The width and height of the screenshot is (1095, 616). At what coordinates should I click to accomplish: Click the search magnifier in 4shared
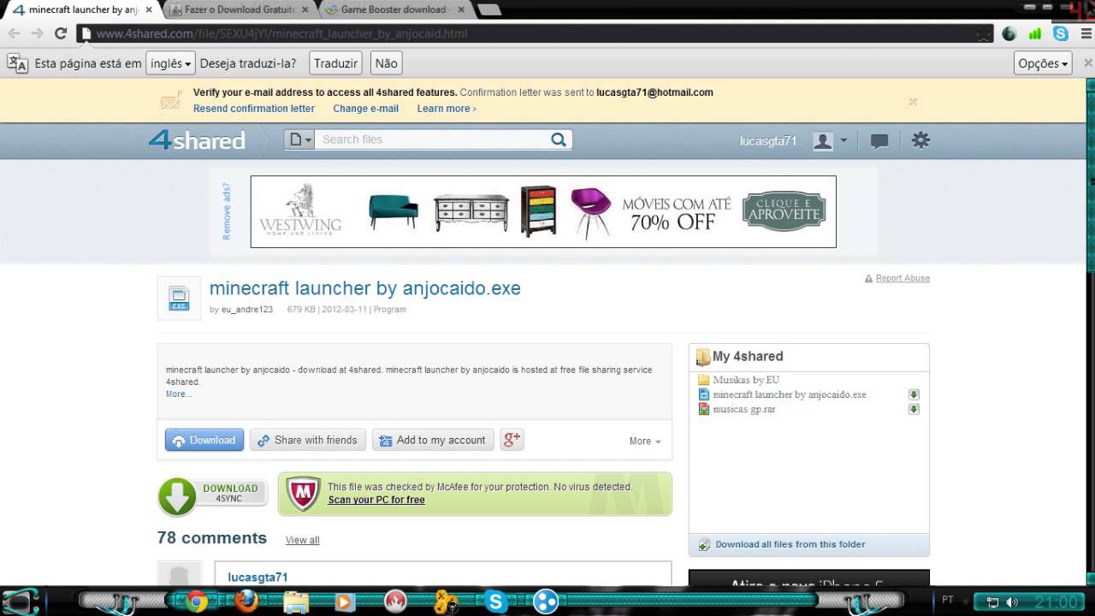tap(559, 139)
